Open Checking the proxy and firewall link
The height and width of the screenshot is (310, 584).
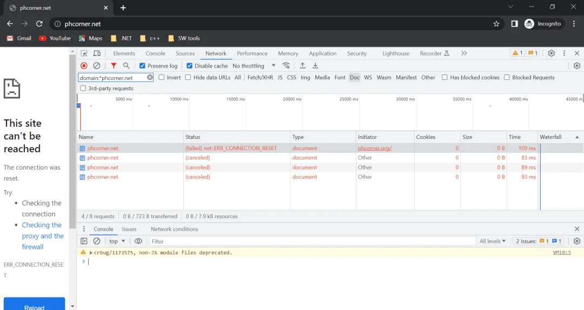click(43, 236)
